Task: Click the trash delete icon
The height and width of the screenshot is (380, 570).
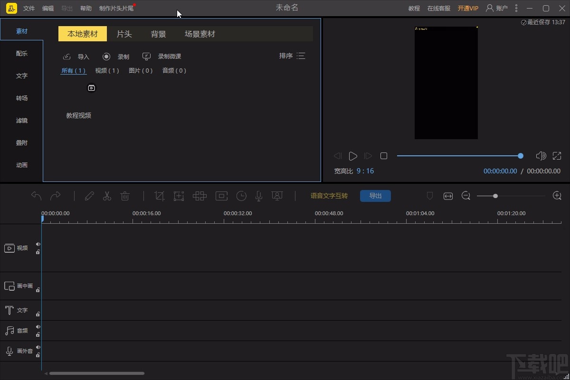Action: (125, 196)
